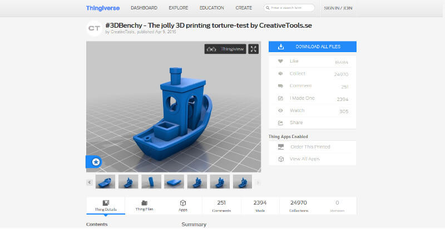This screenshot has width=445, height=229.
Task: Select the second boat thumbnail
Action: 128,181
